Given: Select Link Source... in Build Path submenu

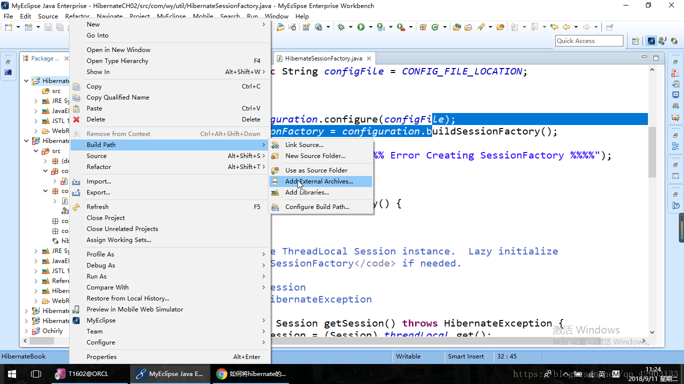Looking at the screenshot, I should [x=320, y=145].
